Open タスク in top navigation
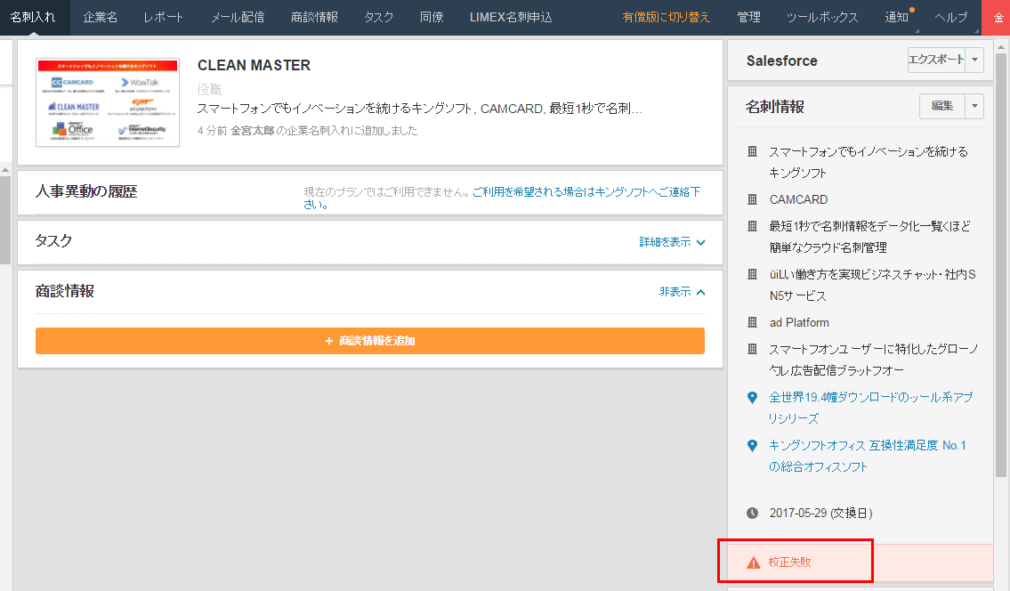 click(379, 18)
